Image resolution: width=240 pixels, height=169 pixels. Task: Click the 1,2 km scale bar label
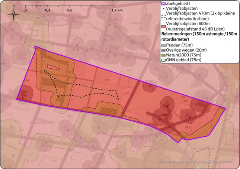pos(117,10)
